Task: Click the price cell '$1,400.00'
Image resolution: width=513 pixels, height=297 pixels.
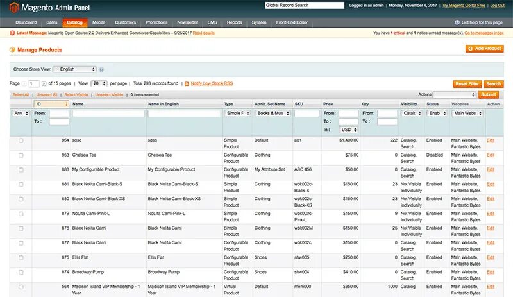Action: pyautogui.click(x=349, y=140)
